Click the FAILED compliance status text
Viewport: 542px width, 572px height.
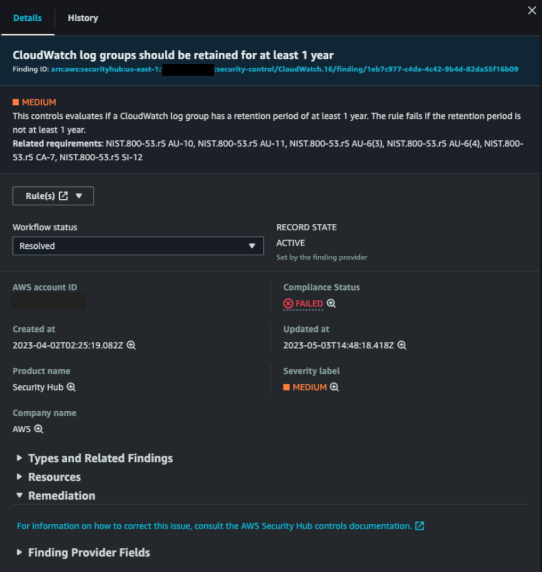click(x=309, y=303)
